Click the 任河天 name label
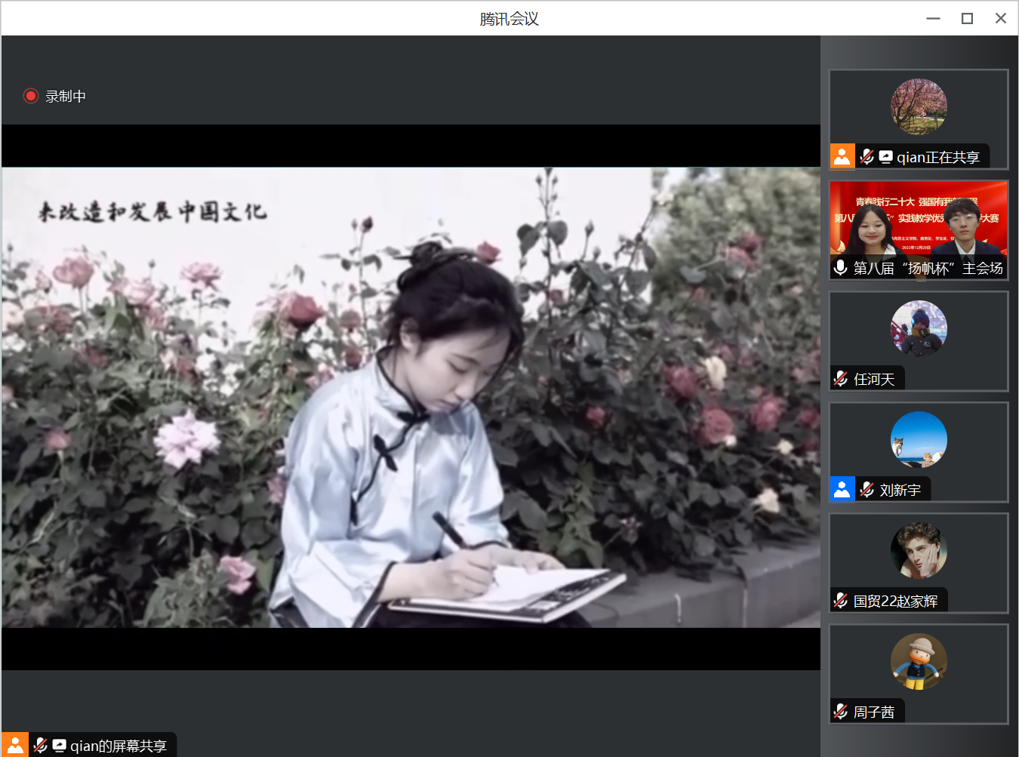The image size is (1019, 757). click(x=876, y=378)
